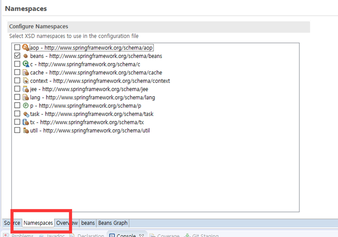Enable the c namespace checkbox
The height and width of the screenshot is (237, 338).
(17, 64)
